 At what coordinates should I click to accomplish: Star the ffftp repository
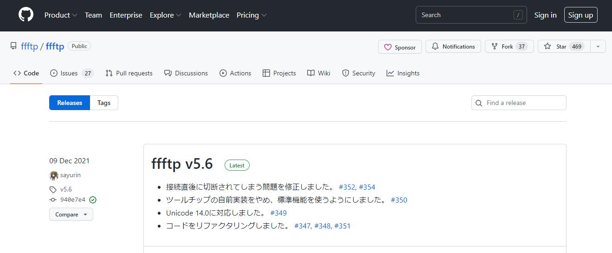(x=564, y=46)
